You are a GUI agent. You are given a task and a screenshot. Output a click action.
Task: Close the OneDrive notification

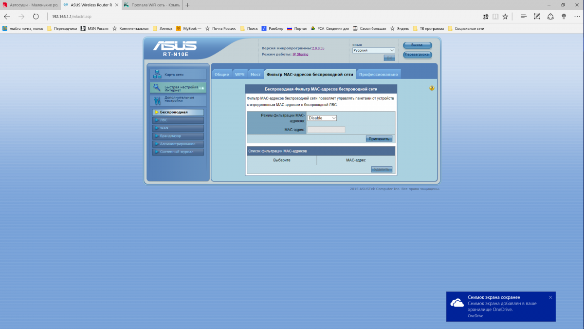550,297
